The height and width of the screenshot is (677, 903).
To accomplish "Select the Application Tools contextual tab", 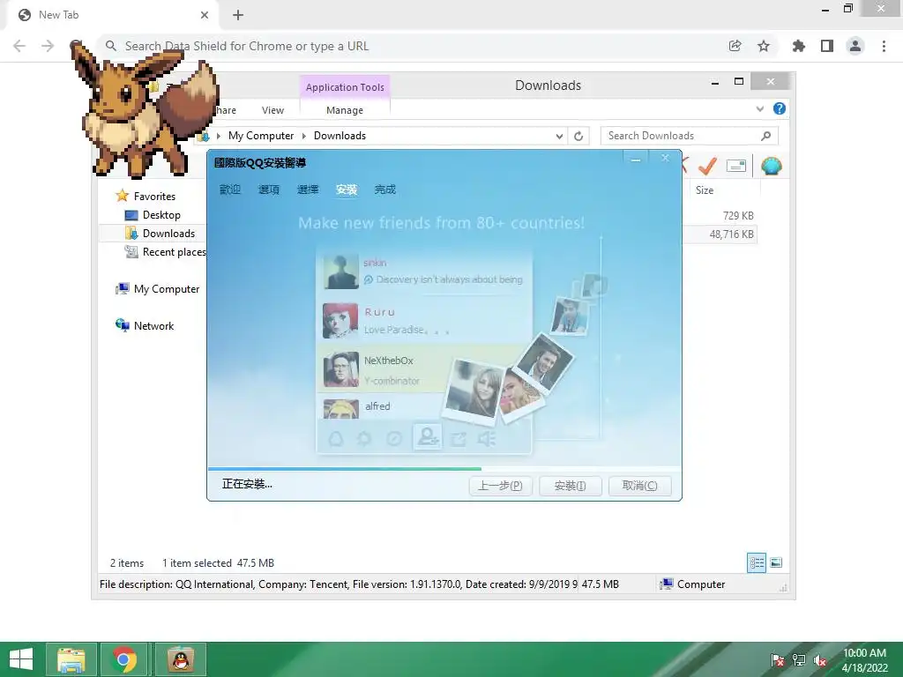I will click(345, 87).
